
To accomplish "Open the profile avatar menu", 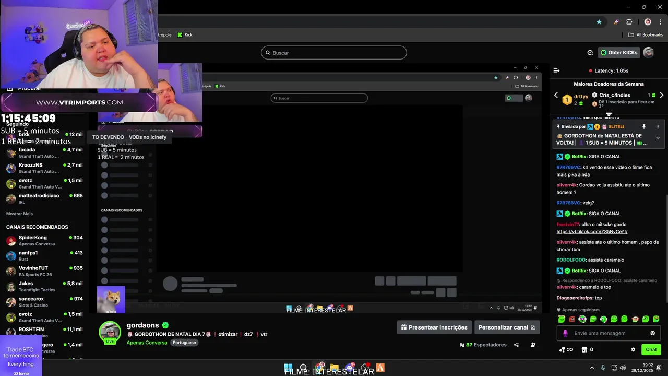I will tap(648, 53).
